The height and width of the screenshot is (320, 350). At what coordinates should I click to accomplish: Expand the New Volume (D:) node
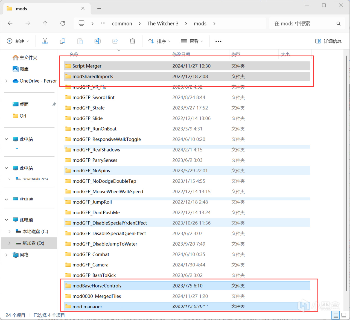pyautogui.click(x=10, y=243)
